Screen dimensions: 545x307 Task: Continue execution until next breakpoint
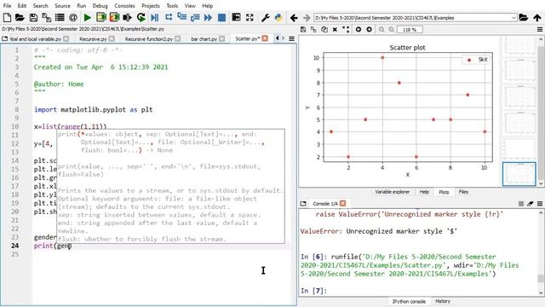pyautogui.click(x=208, y=17)
